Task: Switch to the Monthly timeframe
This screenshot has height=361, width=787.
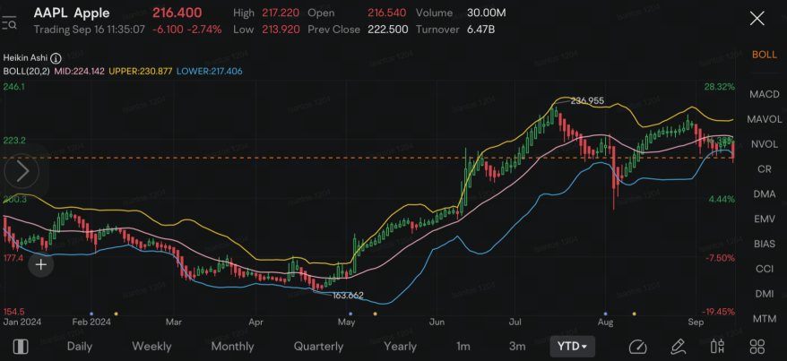Action: click(x=232, y=346)
